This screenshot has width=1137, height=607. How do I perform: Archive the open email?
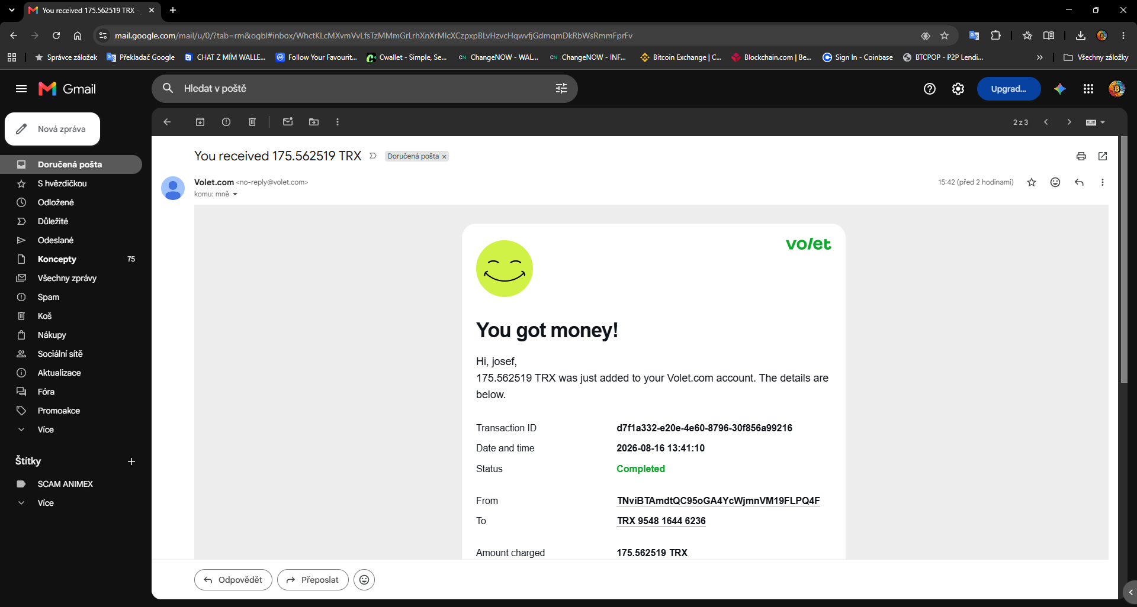point(200,122)
